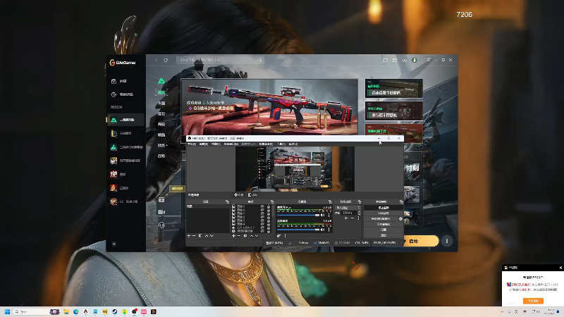This screenshot has width=564, height=317.
Task: Open the Tools menu in OBS
Action: (x=281, y=144)
